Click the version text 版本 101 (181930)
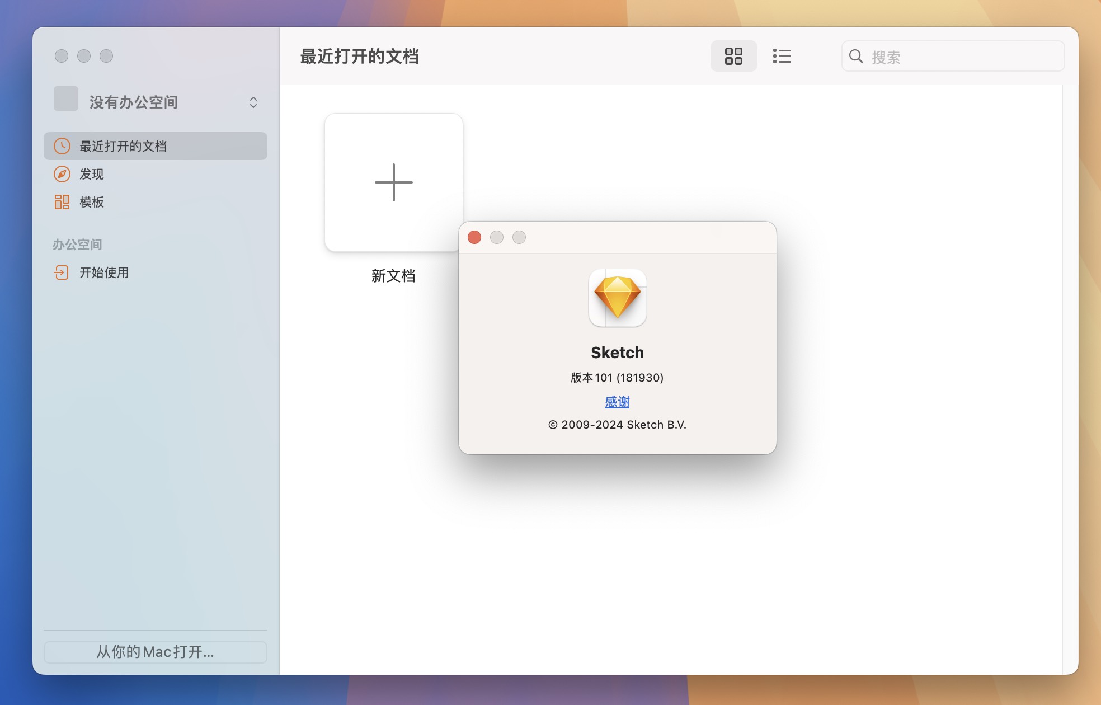1101x705 pixels. pos(617,378)
